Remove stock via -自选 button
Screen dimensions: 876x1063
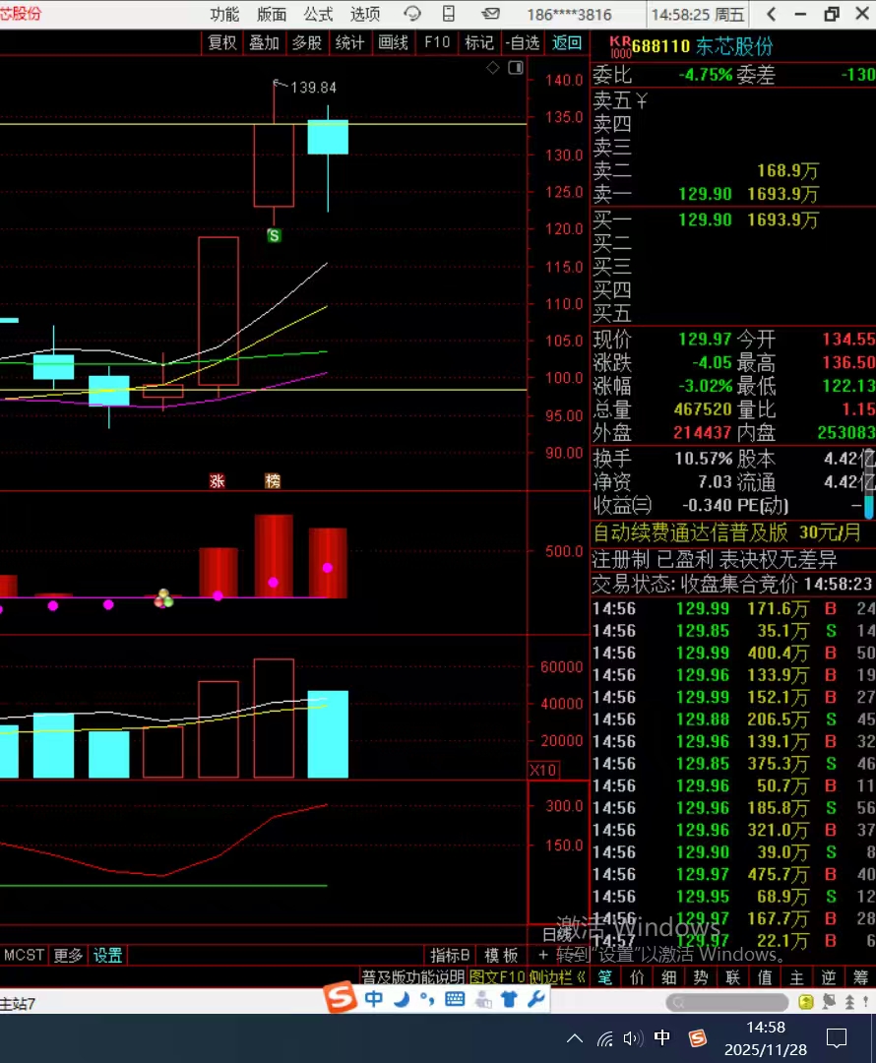(x=523, y=42)
